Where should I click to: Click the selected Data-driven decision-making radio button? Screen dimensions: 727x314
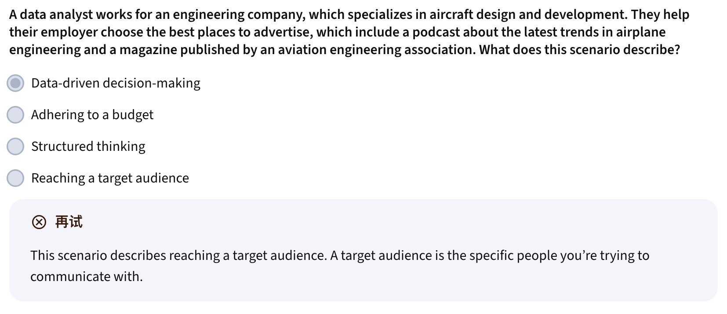click(x=15, y=83)
